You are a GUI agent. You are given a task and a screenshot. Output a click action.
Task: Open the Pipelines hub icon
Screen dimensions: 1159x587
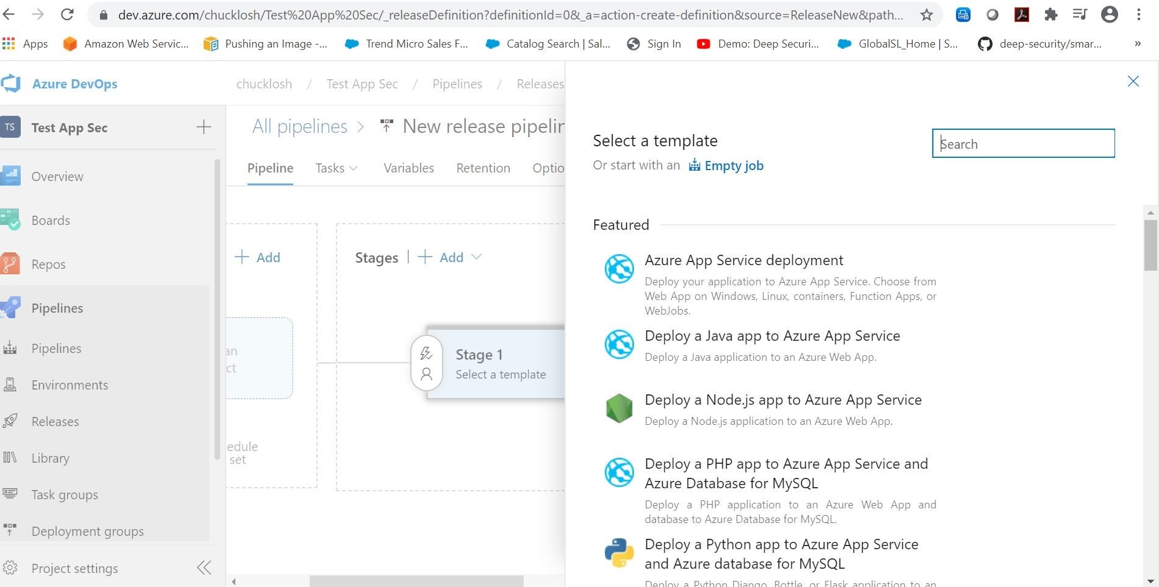click(x=10, y=308)
